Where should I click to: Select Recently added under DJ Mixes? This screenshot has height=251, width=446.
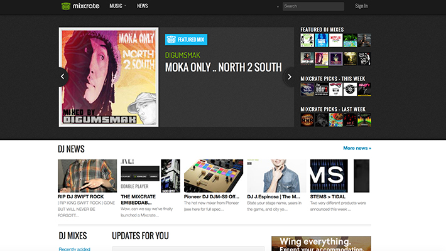coord(74,248)
